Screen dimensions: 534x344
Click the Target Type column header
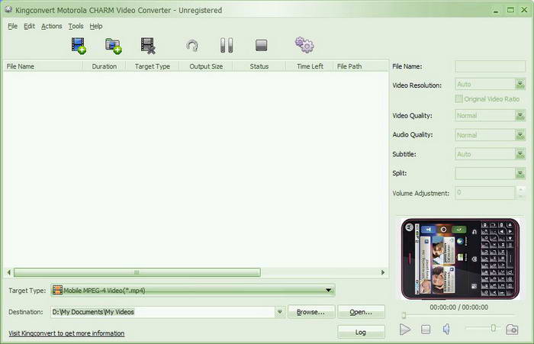click(153, 66)
